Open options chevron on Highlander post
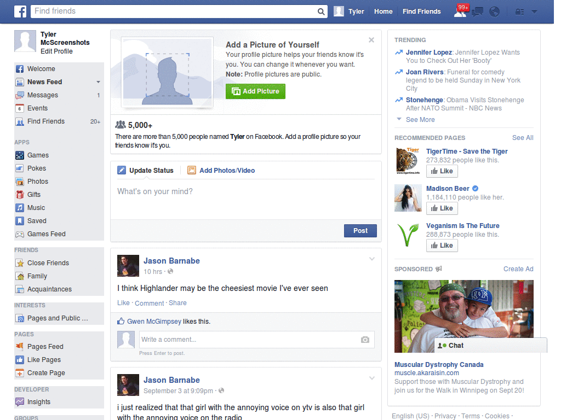561x420 pixels. pyautogui.click(x=372, y=259)
